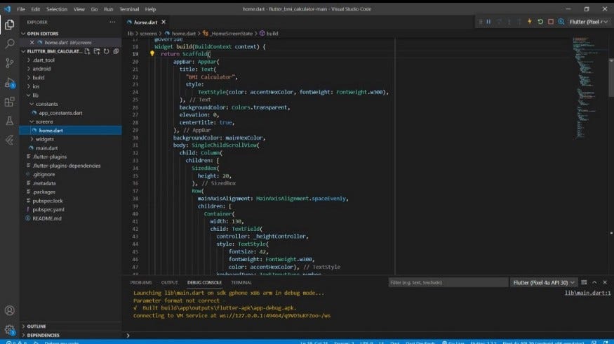
Task: Switch to the Problems panel tab
Action: 141,282
